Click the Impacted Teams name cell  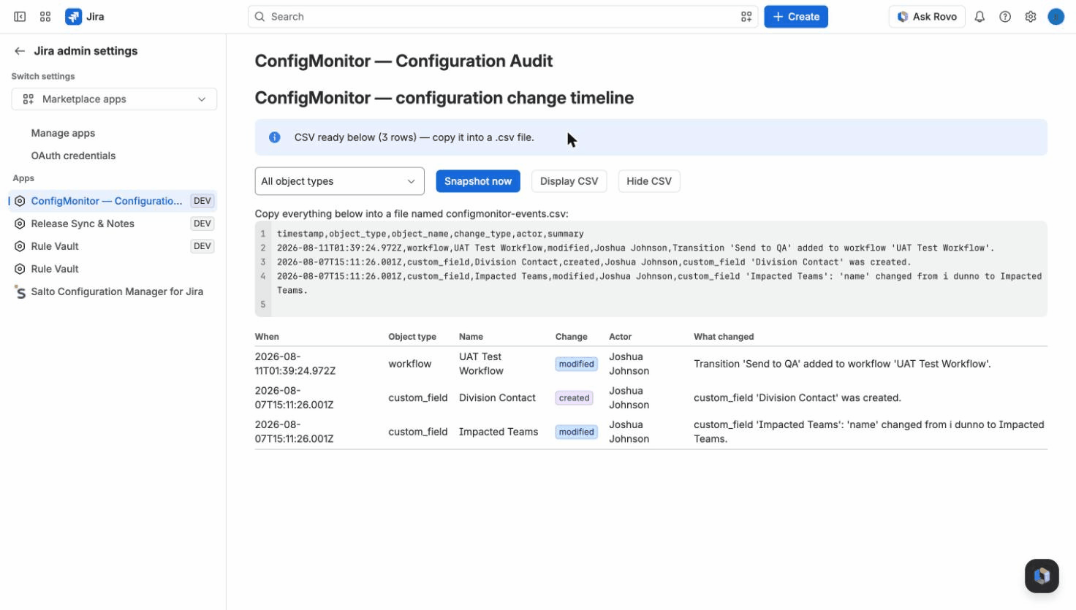tap(499, 432)
